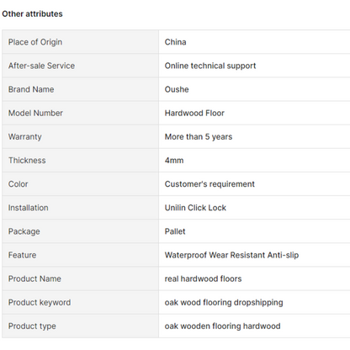Click the 4mm thickness value
The width and height of the screenshot is (350, 350).
[174, 161]
